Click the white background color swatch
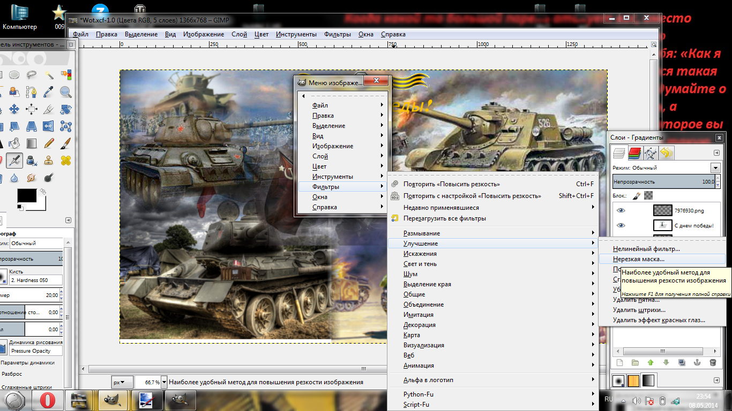The height and width of the screenshot is (411, 732). pyautogui.click(x=42, y=205)
